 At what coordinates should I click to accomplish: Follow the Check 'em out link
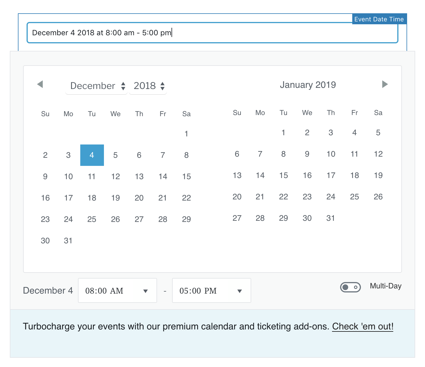363,326
